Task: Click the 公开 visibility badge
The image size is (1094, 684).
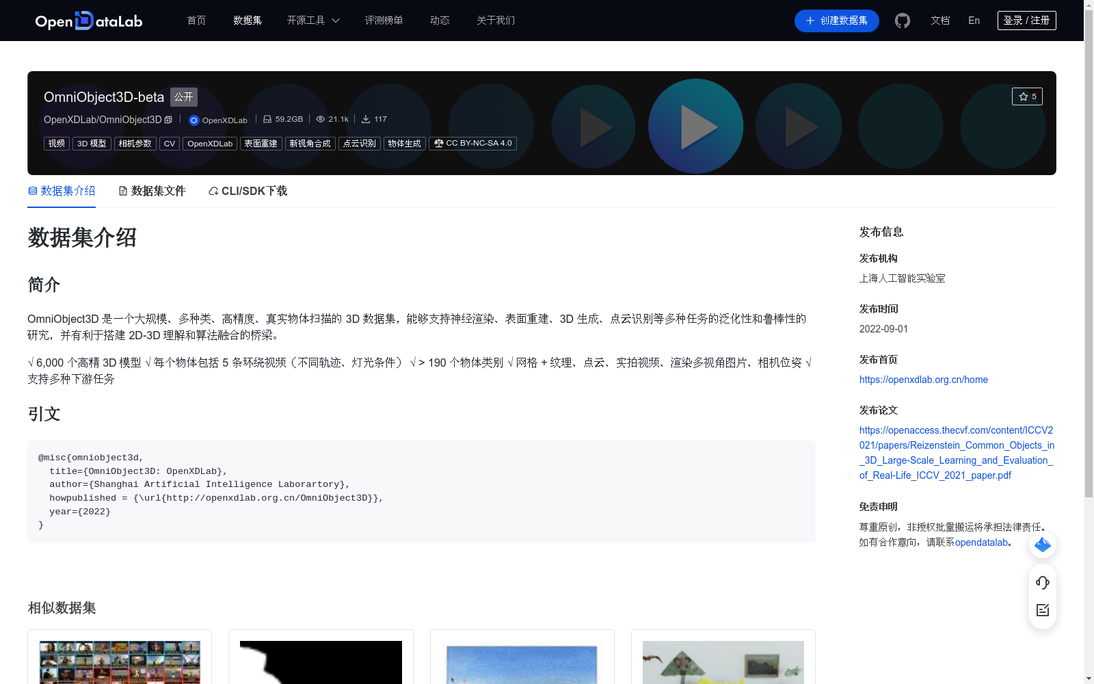Action: click(x=184, y=97)
